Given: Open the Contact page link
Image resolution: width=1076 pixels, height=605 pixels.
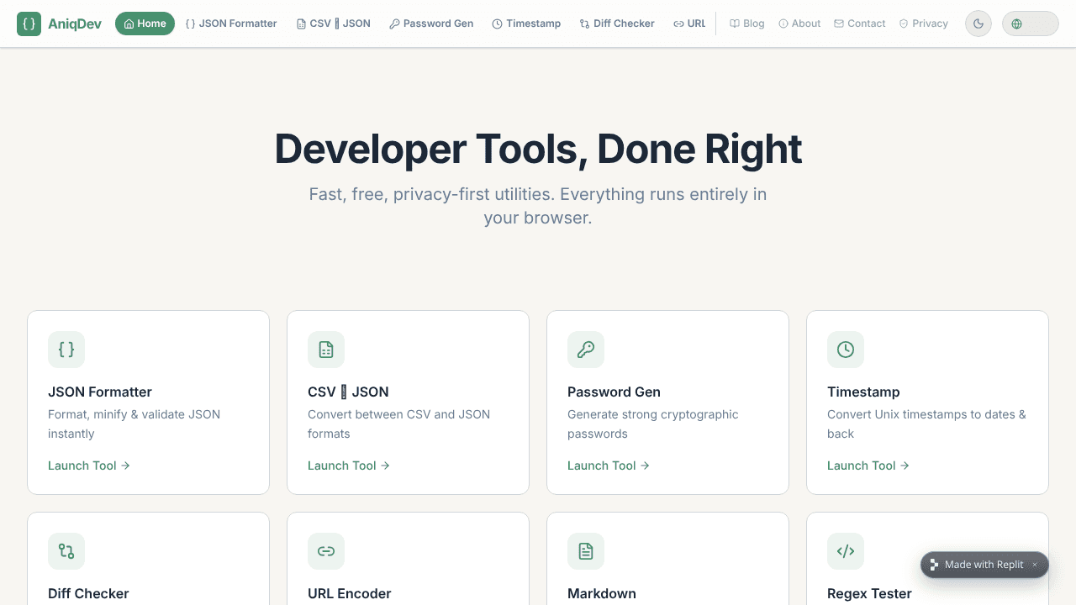Looking at the screenshot, I should point(860,24).
